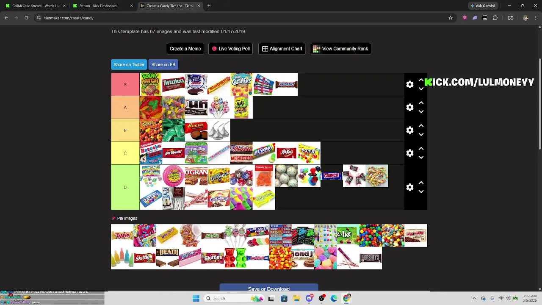Select the gummy bears image
Image resolution: width=542 pixels, height=305 pixels.
pyautogui.click(x=235, y=258)
